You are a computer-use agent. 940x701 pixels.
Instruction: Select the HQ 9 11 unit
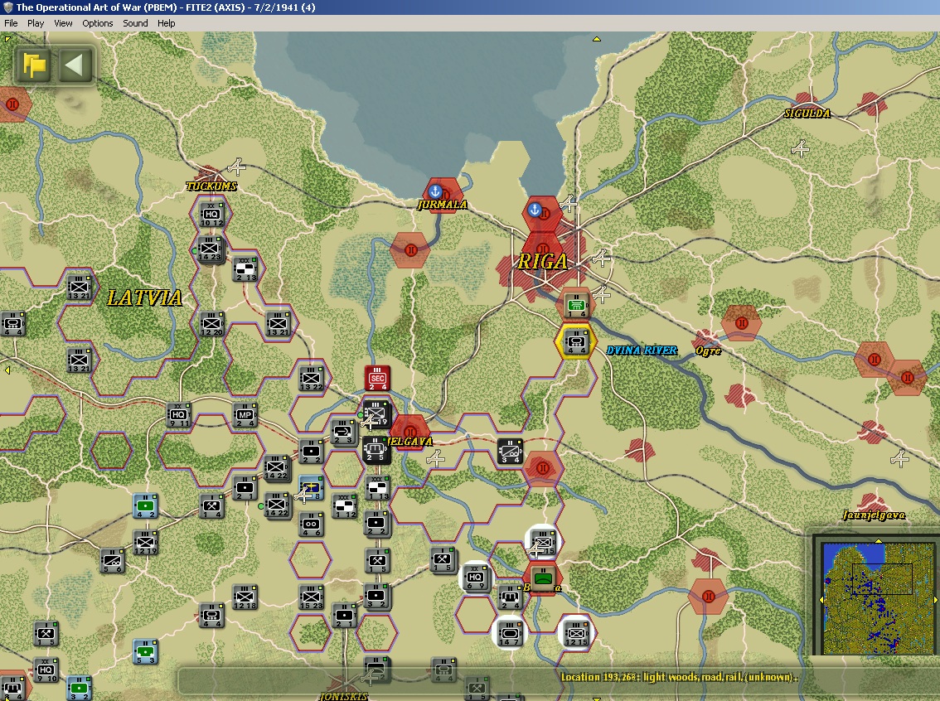pyautogui.click(x=178, y=414)
